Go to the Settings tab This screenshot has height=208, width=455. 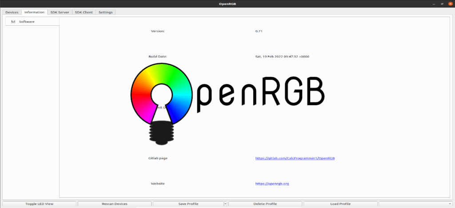[x=106, y=12]
